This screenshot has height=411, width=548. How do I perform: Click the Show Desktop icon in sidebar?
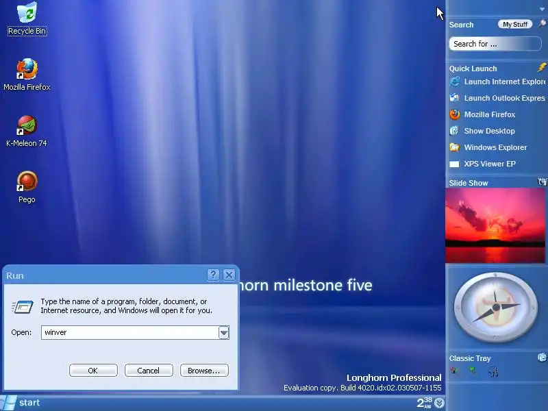(x=455, y=131)
